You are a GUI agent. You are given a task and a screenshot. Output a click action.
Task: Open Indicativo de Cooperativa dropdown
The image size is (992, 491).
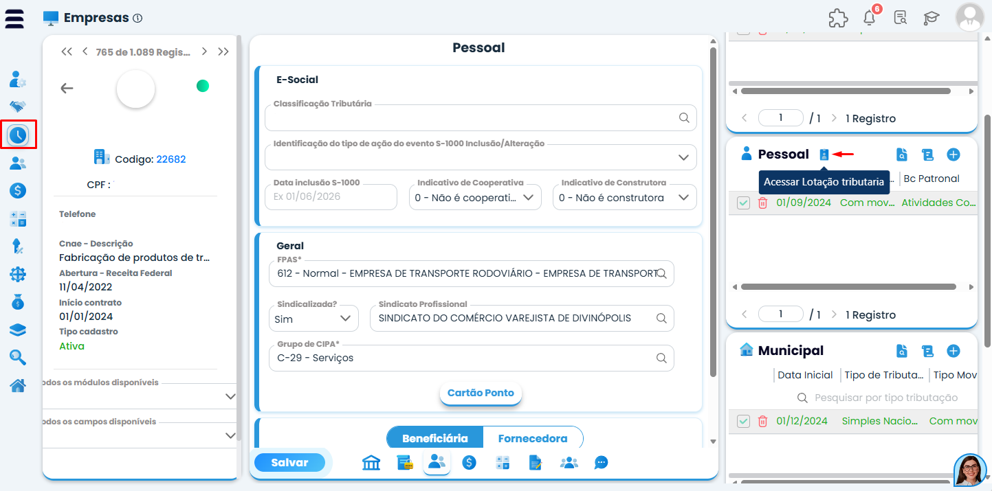click(475, 198)
